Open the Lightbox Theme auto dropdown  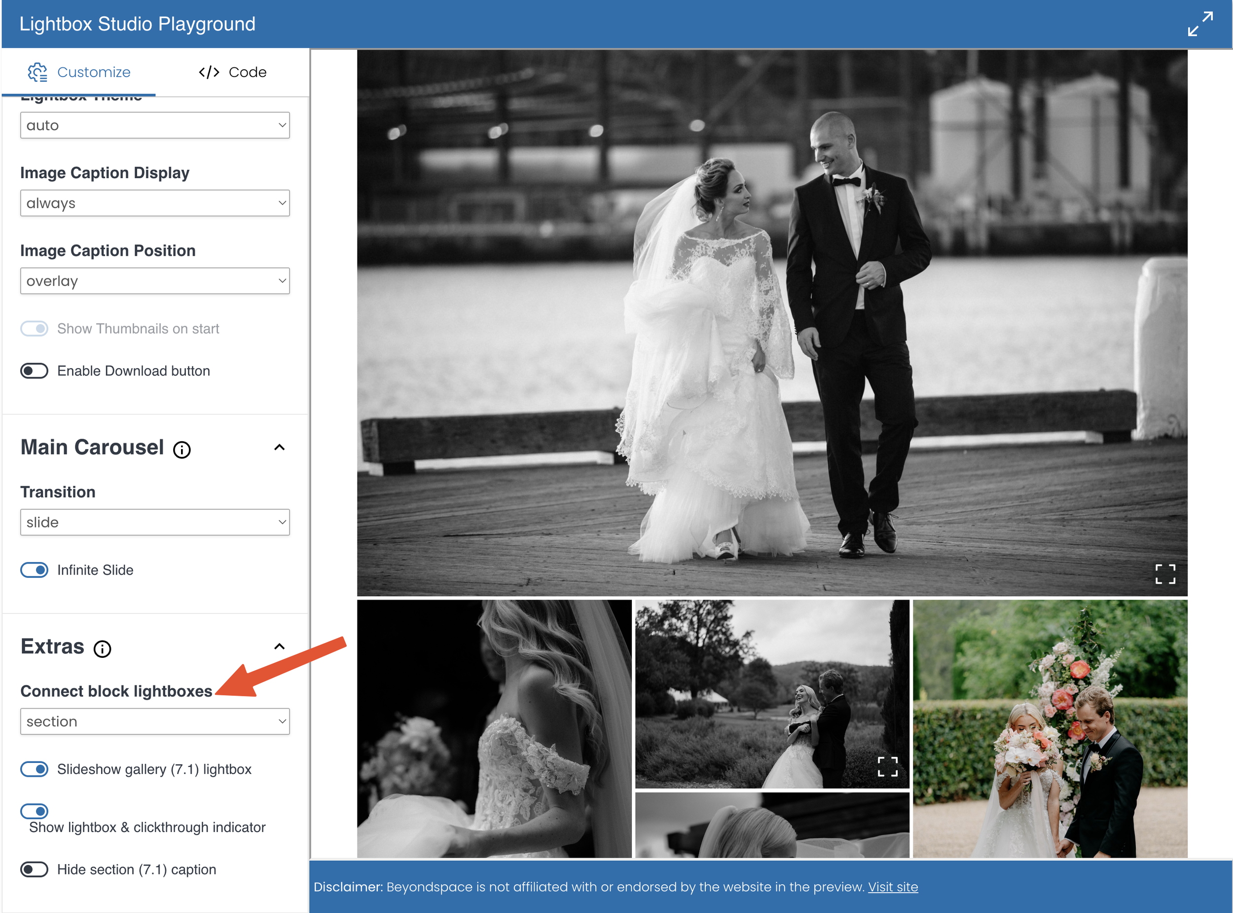154,125
